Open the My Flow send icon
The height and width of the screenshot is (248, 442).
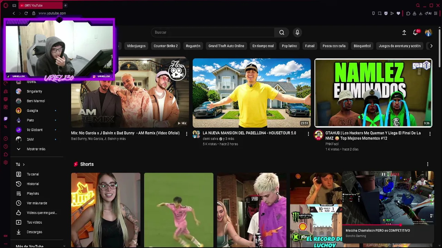click(x=392, y=13)
